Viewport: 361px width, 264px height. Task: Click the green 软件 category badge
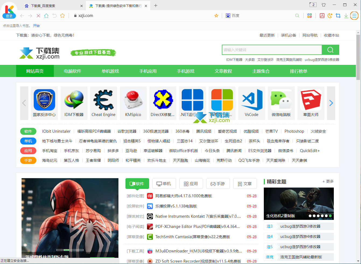click(x=28, y=131)
